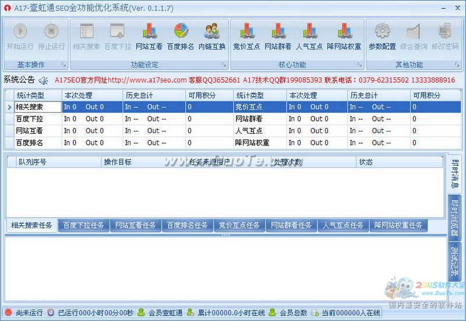Click the 系统公告 speaker icon
The height and width of the screenshot is (321, 466).
(44, 80)
